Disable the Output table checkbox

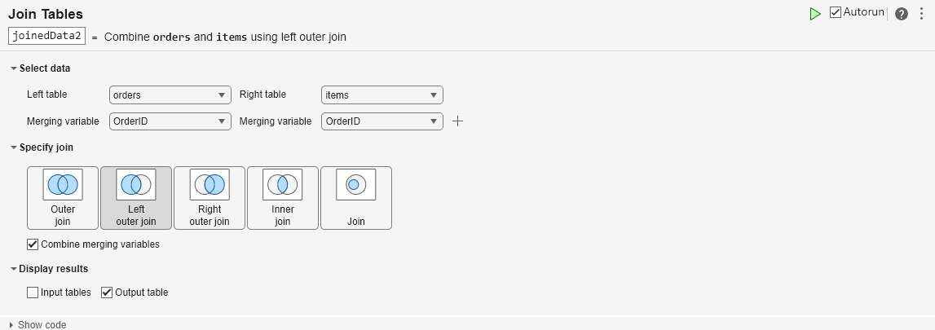(107, 293)
